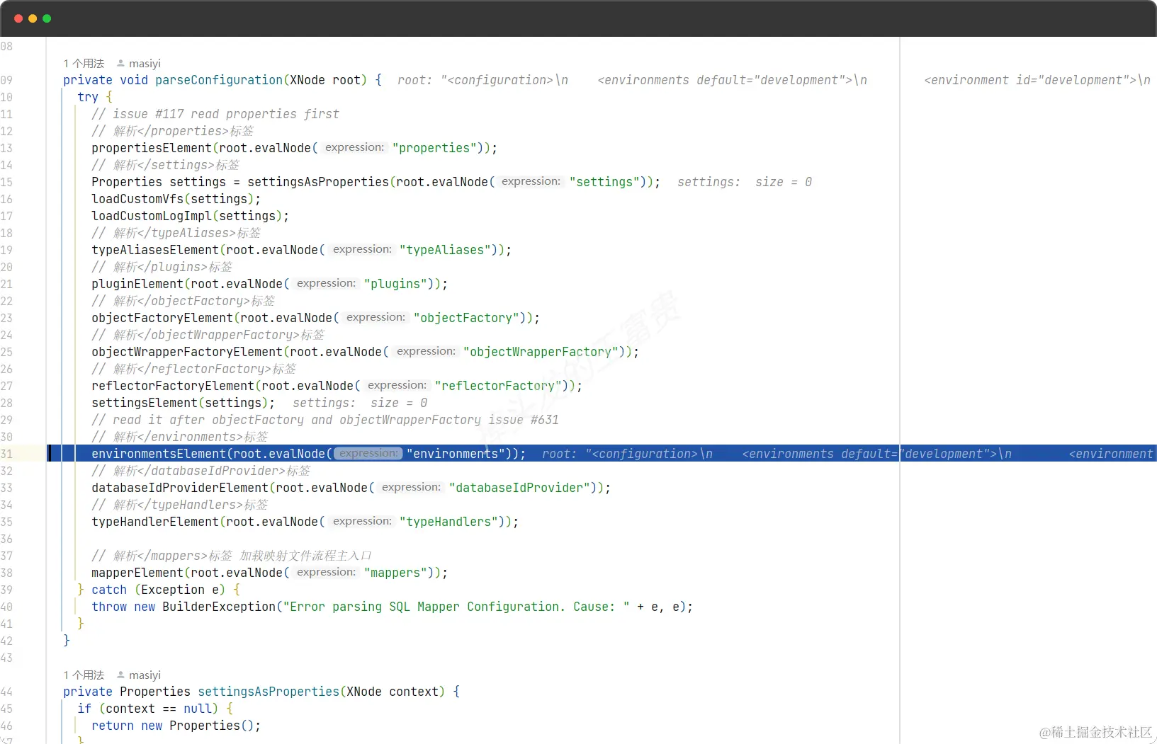The width and height of the screenshot is (1157, 744).
Task: Click author name masiyi above settingsAsProperties
Action: click(145, 675)
